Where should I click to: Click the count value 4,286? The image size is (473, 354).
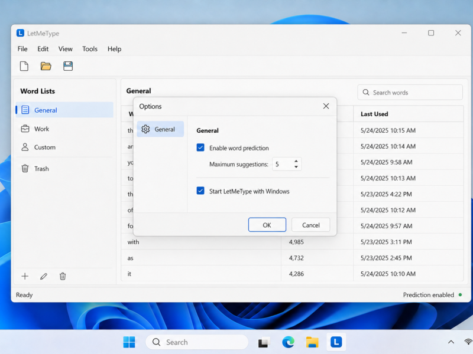tap(296, 274)
